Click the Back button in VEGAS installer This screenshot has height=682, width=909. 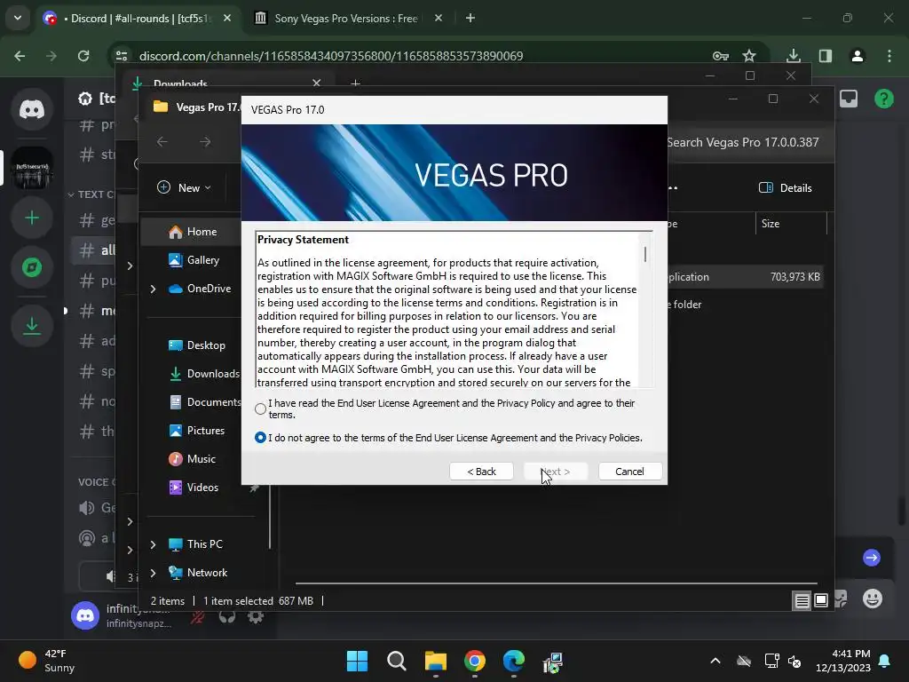click(481, 472)
